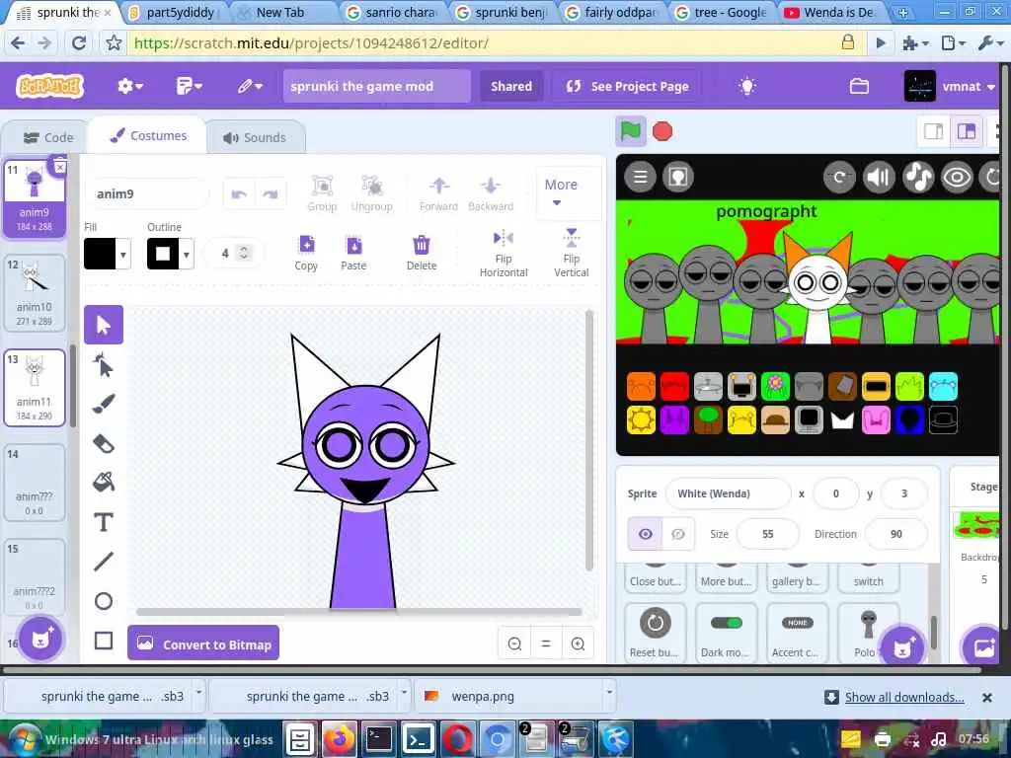This screenshot has height=758, width=1011.
Task: Select the Rectangle tool
Action: [x=103, y=641]
